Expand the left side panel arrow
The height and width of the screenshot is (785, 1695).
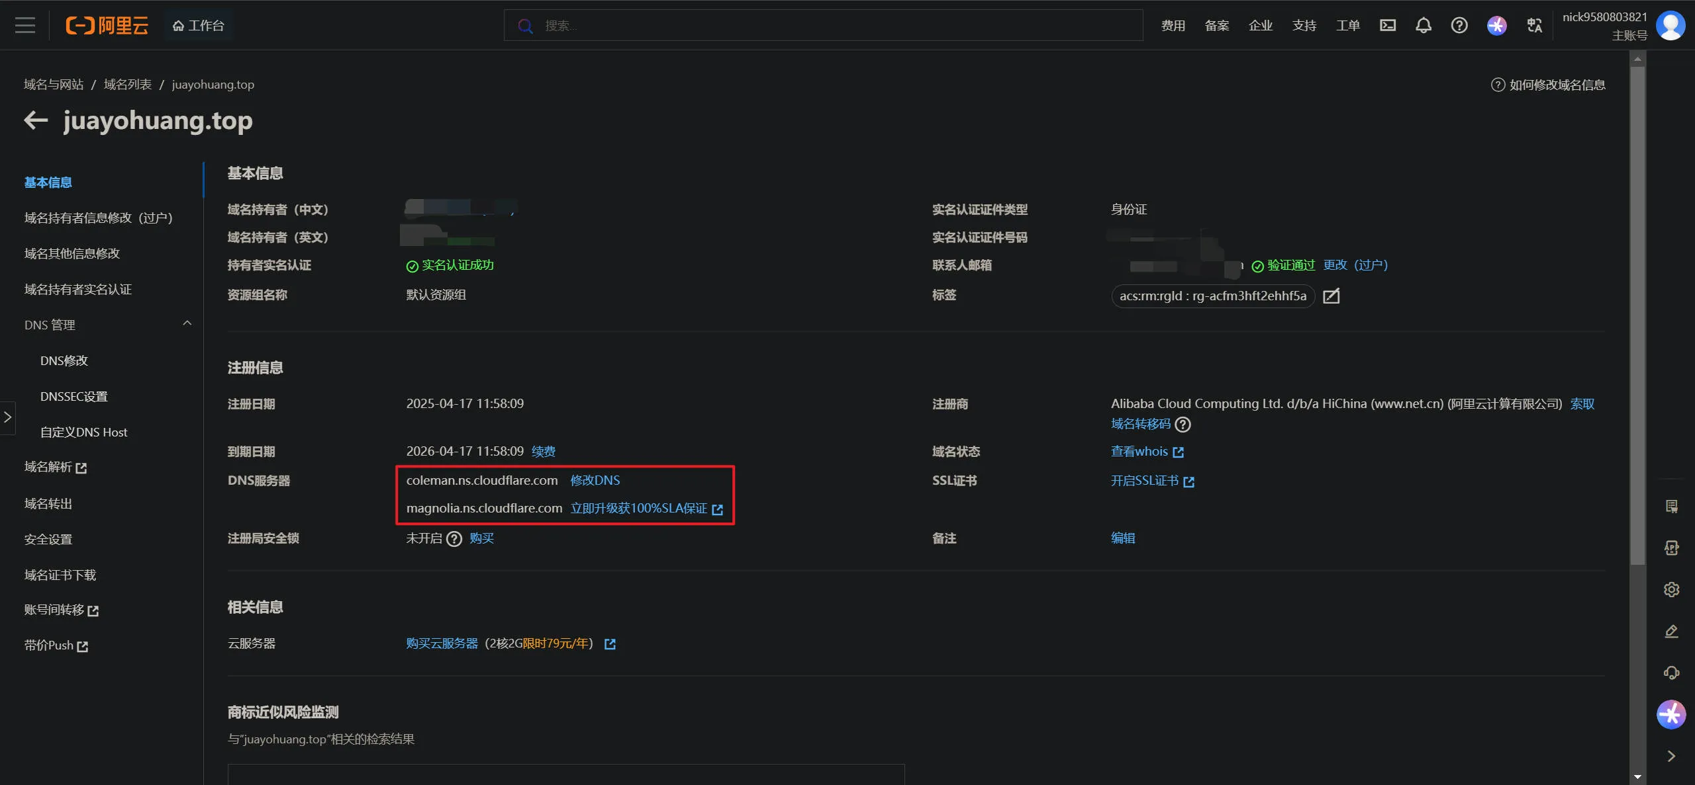[x=7, y=417]
